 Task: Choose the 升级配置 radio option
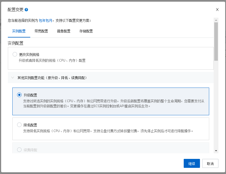(19, 95)
